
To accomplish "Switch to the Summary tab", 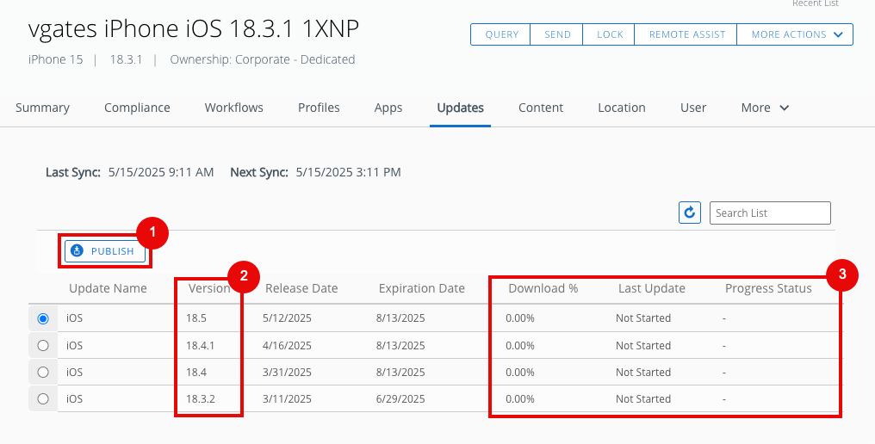I will coord(42,108).
